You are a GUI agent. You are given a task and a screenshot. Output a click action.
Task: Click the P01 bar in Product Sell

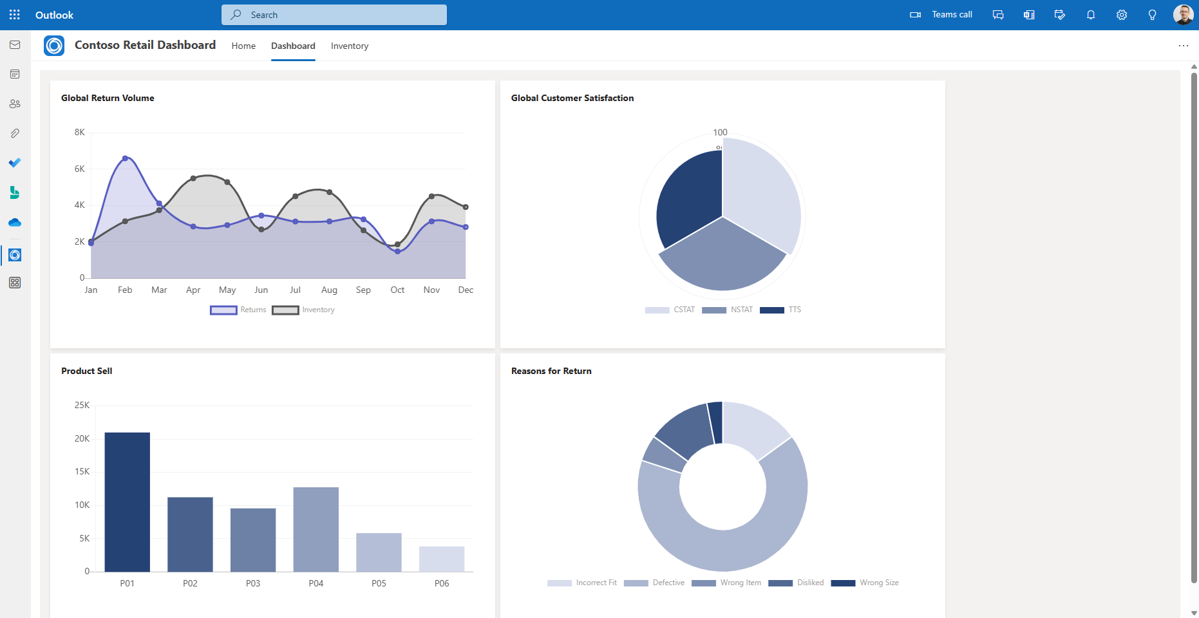127,502
